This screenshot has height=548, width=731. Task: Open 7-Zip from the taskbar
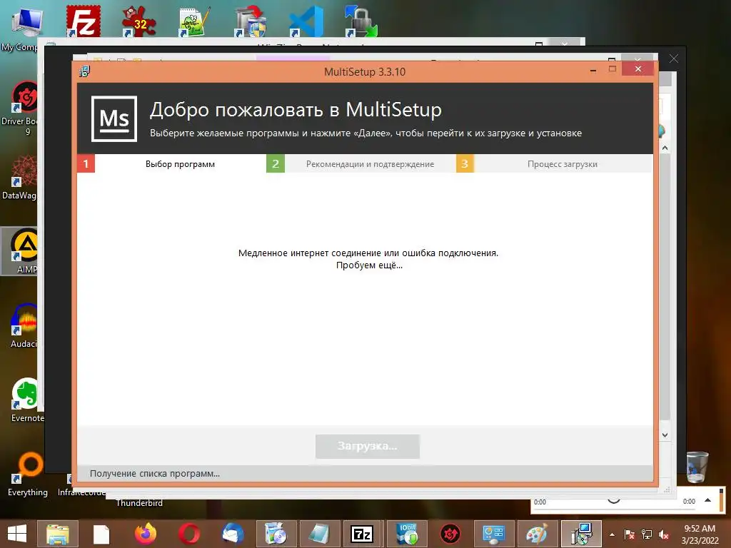pyautogui.click(x=362, y=534)
